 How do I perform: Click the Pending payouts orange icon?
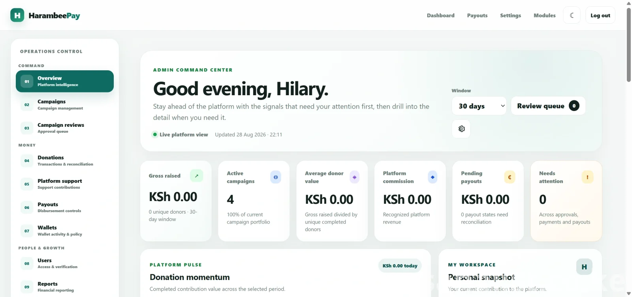510,177
